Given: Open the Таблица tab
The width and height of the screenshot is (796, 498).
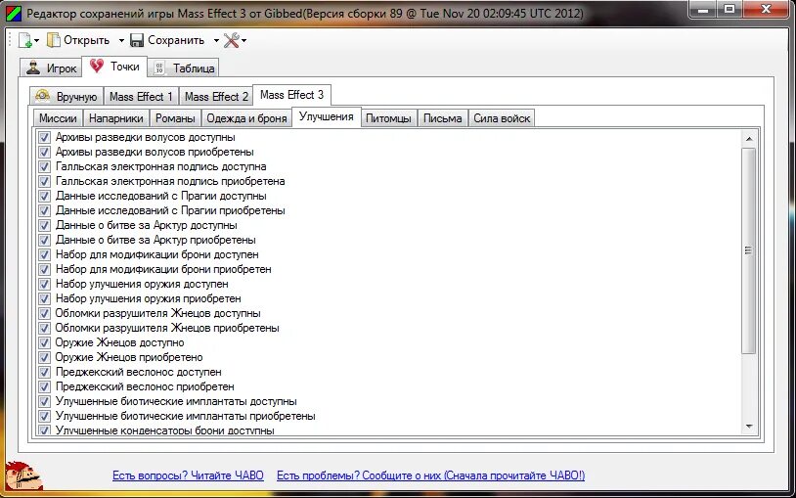Looking at the screenshot, I should coord(183,68).
